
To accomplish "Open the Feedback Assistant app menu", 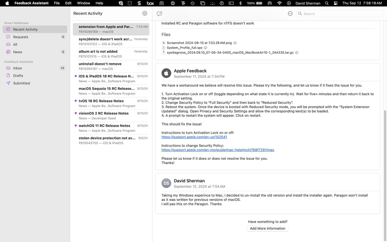I will click(x=32, y=3).
